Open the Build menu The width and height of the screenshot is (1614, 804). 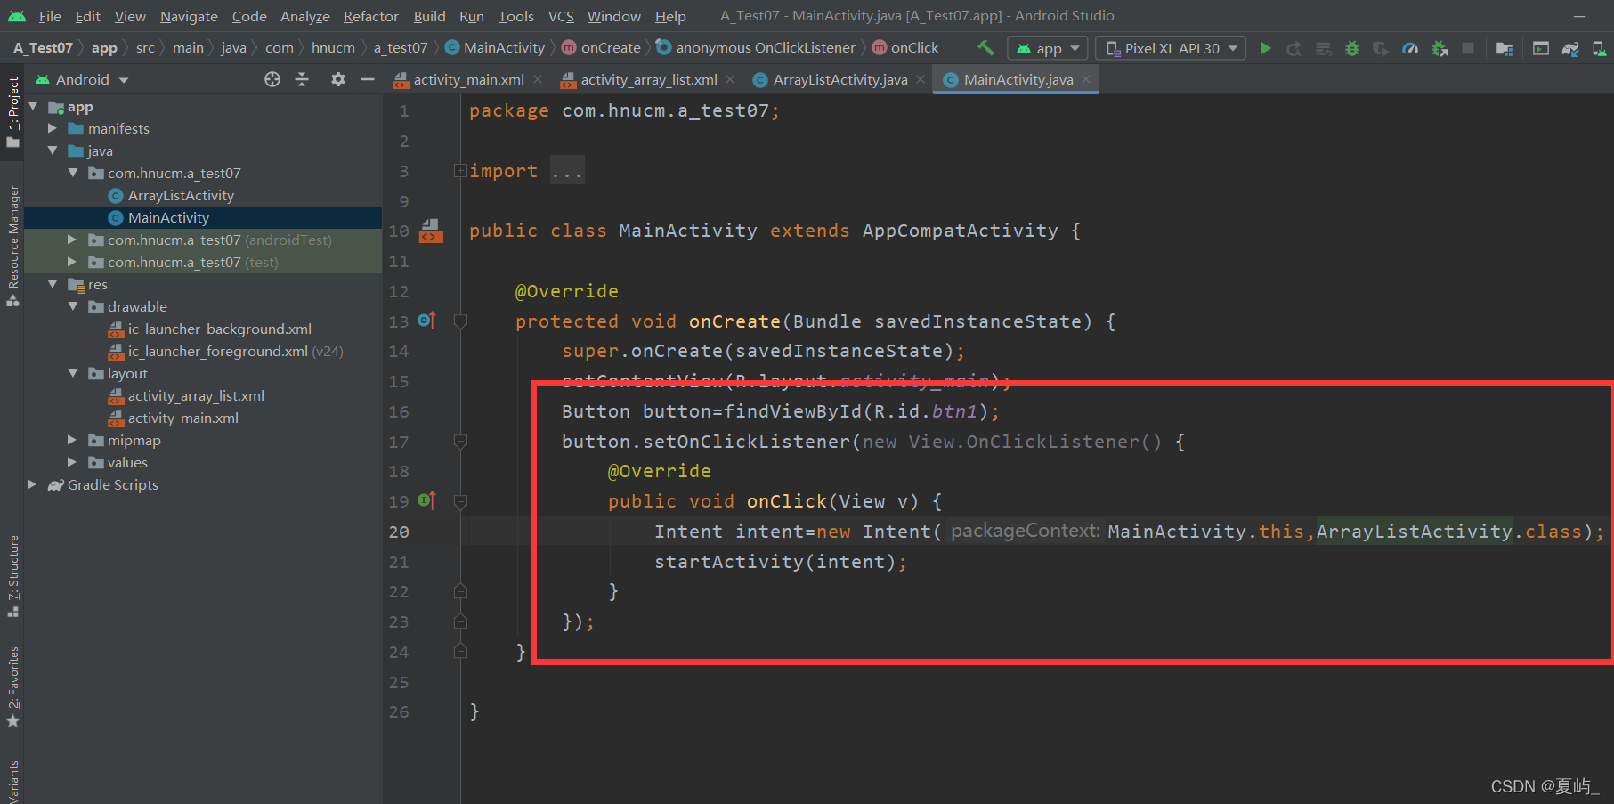coord(429,16)
